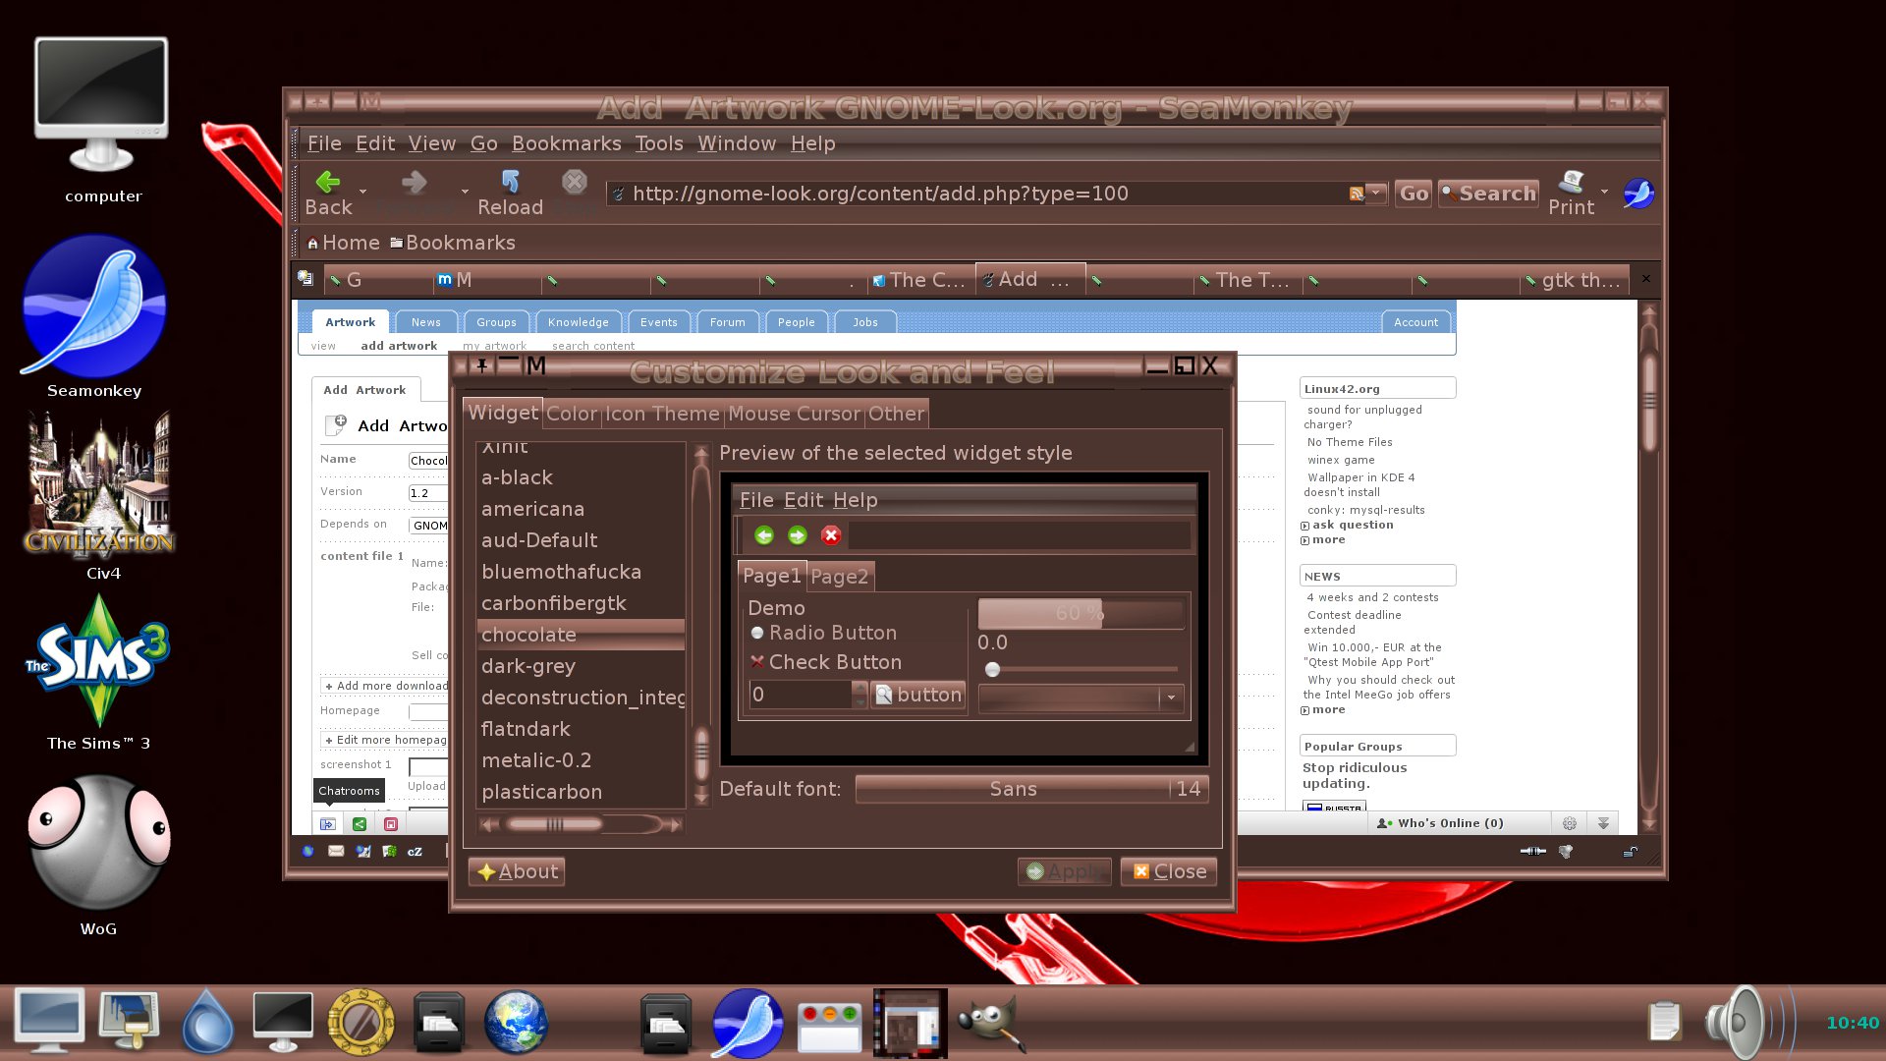
Task: Go back with SeaMonkey's Back arrow
Action: click(x=328, y=183)
